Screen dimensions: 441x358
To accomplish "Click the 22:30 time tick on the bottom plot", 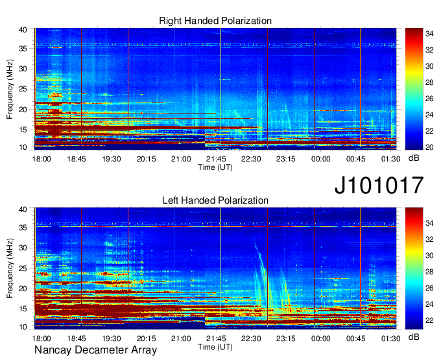I will coord(251,339).
